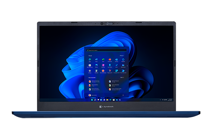Screen dimensions: 210x140
Task: Click the battery icon in tray
Action: tap(166, 100)
